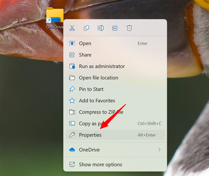Click the Copy icon in context menu

pyautogui.click(x=86, y=28)
